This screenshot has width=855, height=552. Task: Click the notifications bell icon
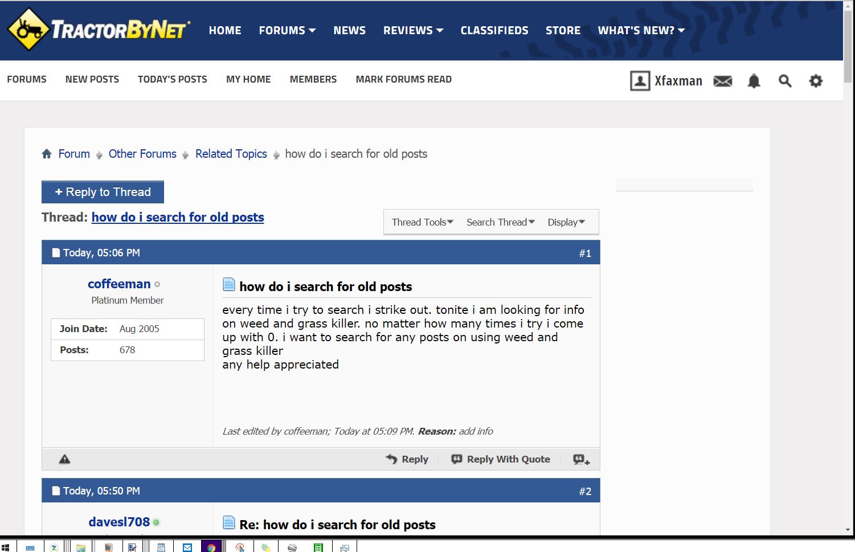(754, 81)
